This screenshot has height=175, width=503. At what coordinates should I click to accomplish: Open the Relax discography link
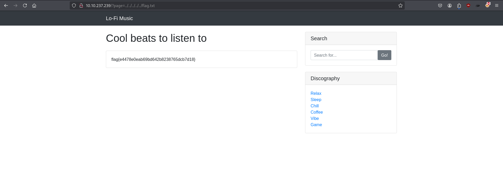coord(316,93)
